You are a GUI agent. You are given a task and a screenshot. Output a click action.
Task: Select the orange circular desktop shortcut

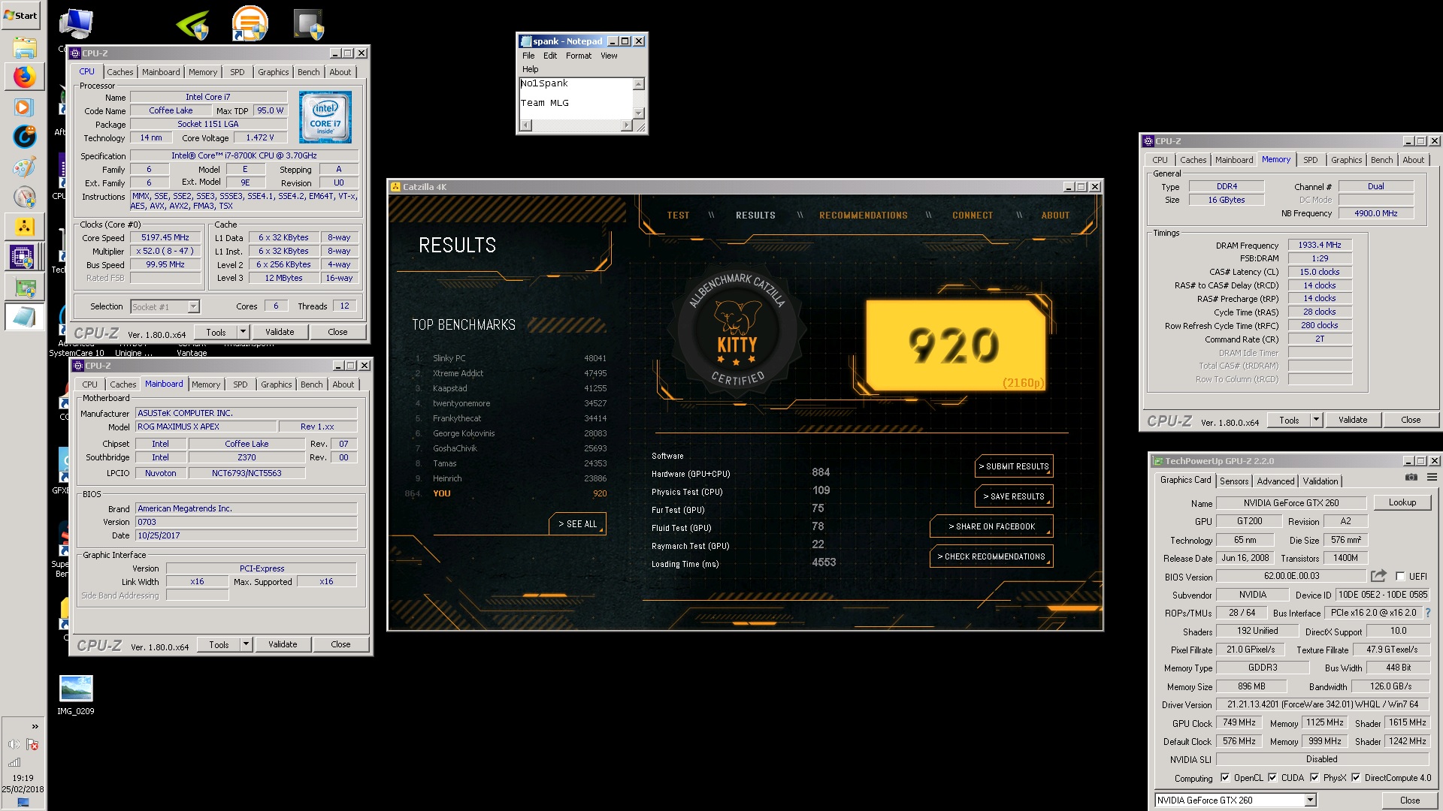tap(250, 23)
